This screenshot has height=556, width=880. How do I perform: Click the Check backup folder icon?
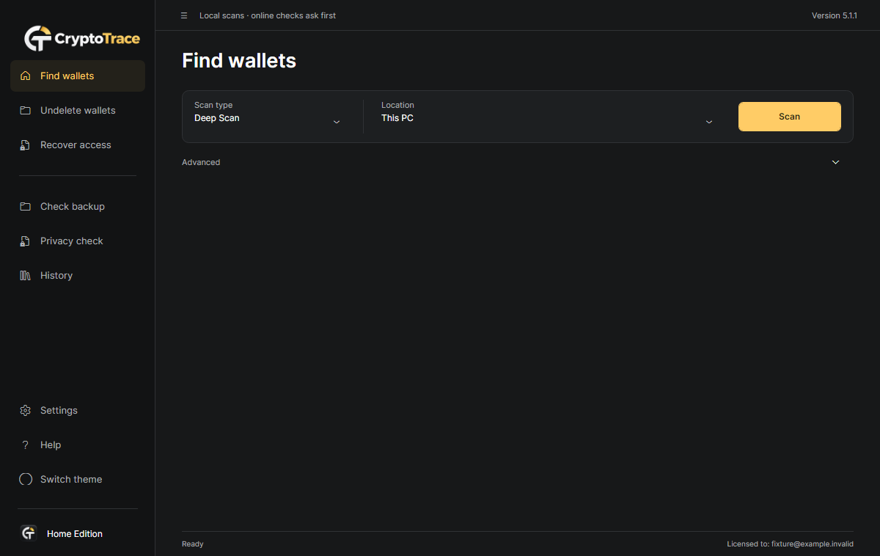click(x=26, y=206)
